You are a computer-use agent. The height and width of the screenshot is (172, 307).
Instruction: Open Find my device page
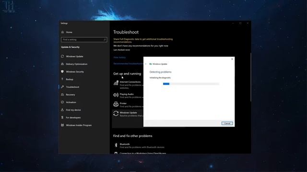(73, 110)
